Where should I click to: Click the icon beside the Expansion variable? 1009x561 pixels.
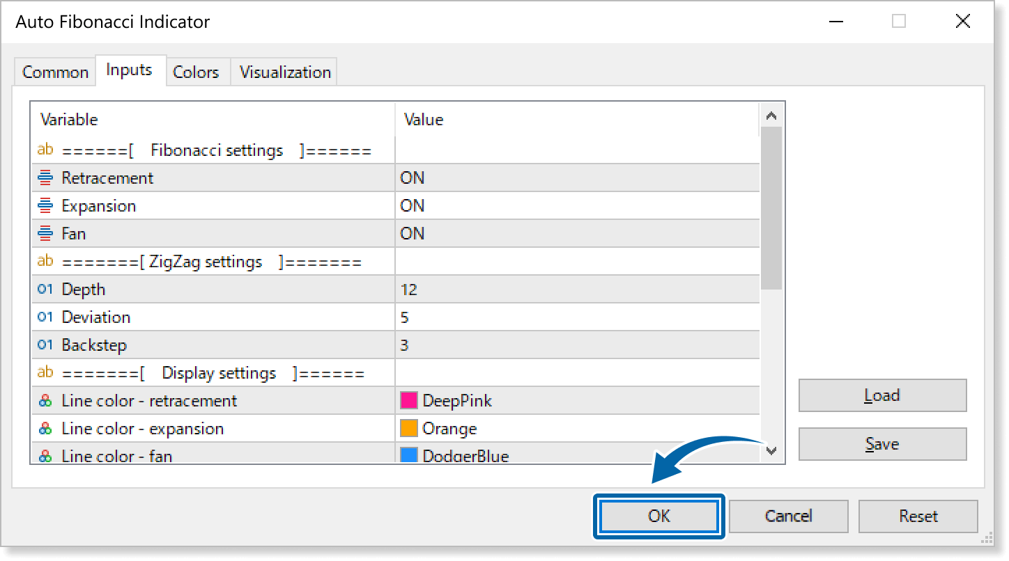point(45,206)
